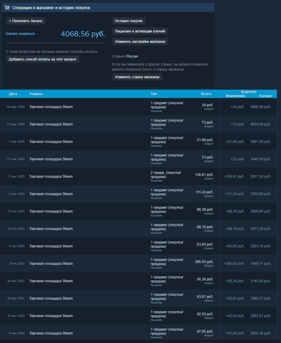Select the 30 мар. 2024 date cell
The width and height of the screenshot is (281, 343).
tap(16, 107)
